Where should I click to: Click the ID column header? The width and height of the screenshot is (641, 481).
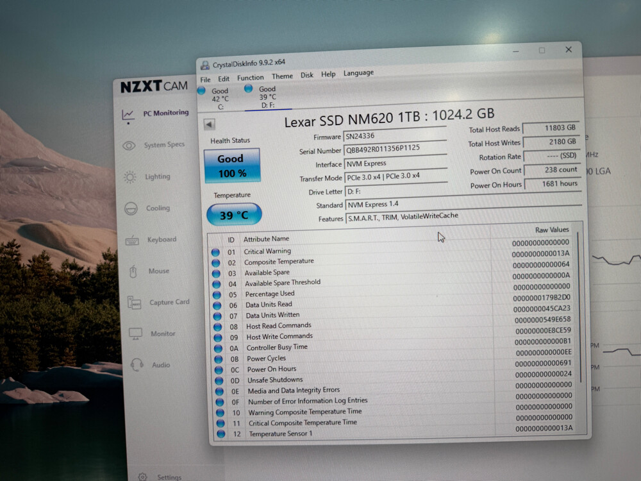pos(231,240)
